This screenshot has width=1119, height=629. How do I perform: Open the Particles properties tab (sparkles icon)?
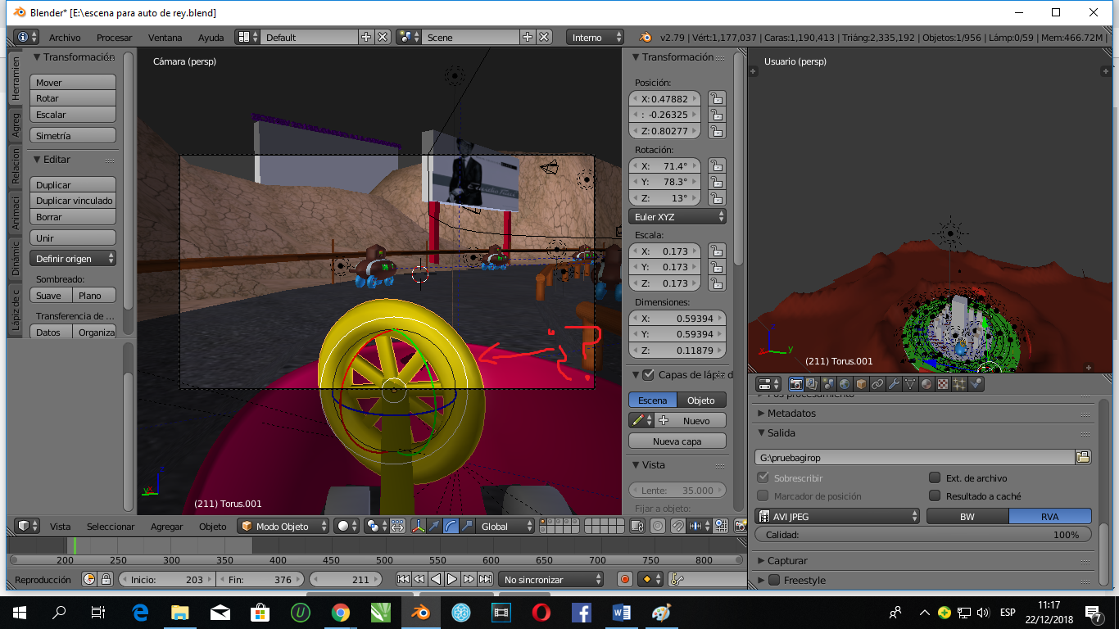(959, 384)
